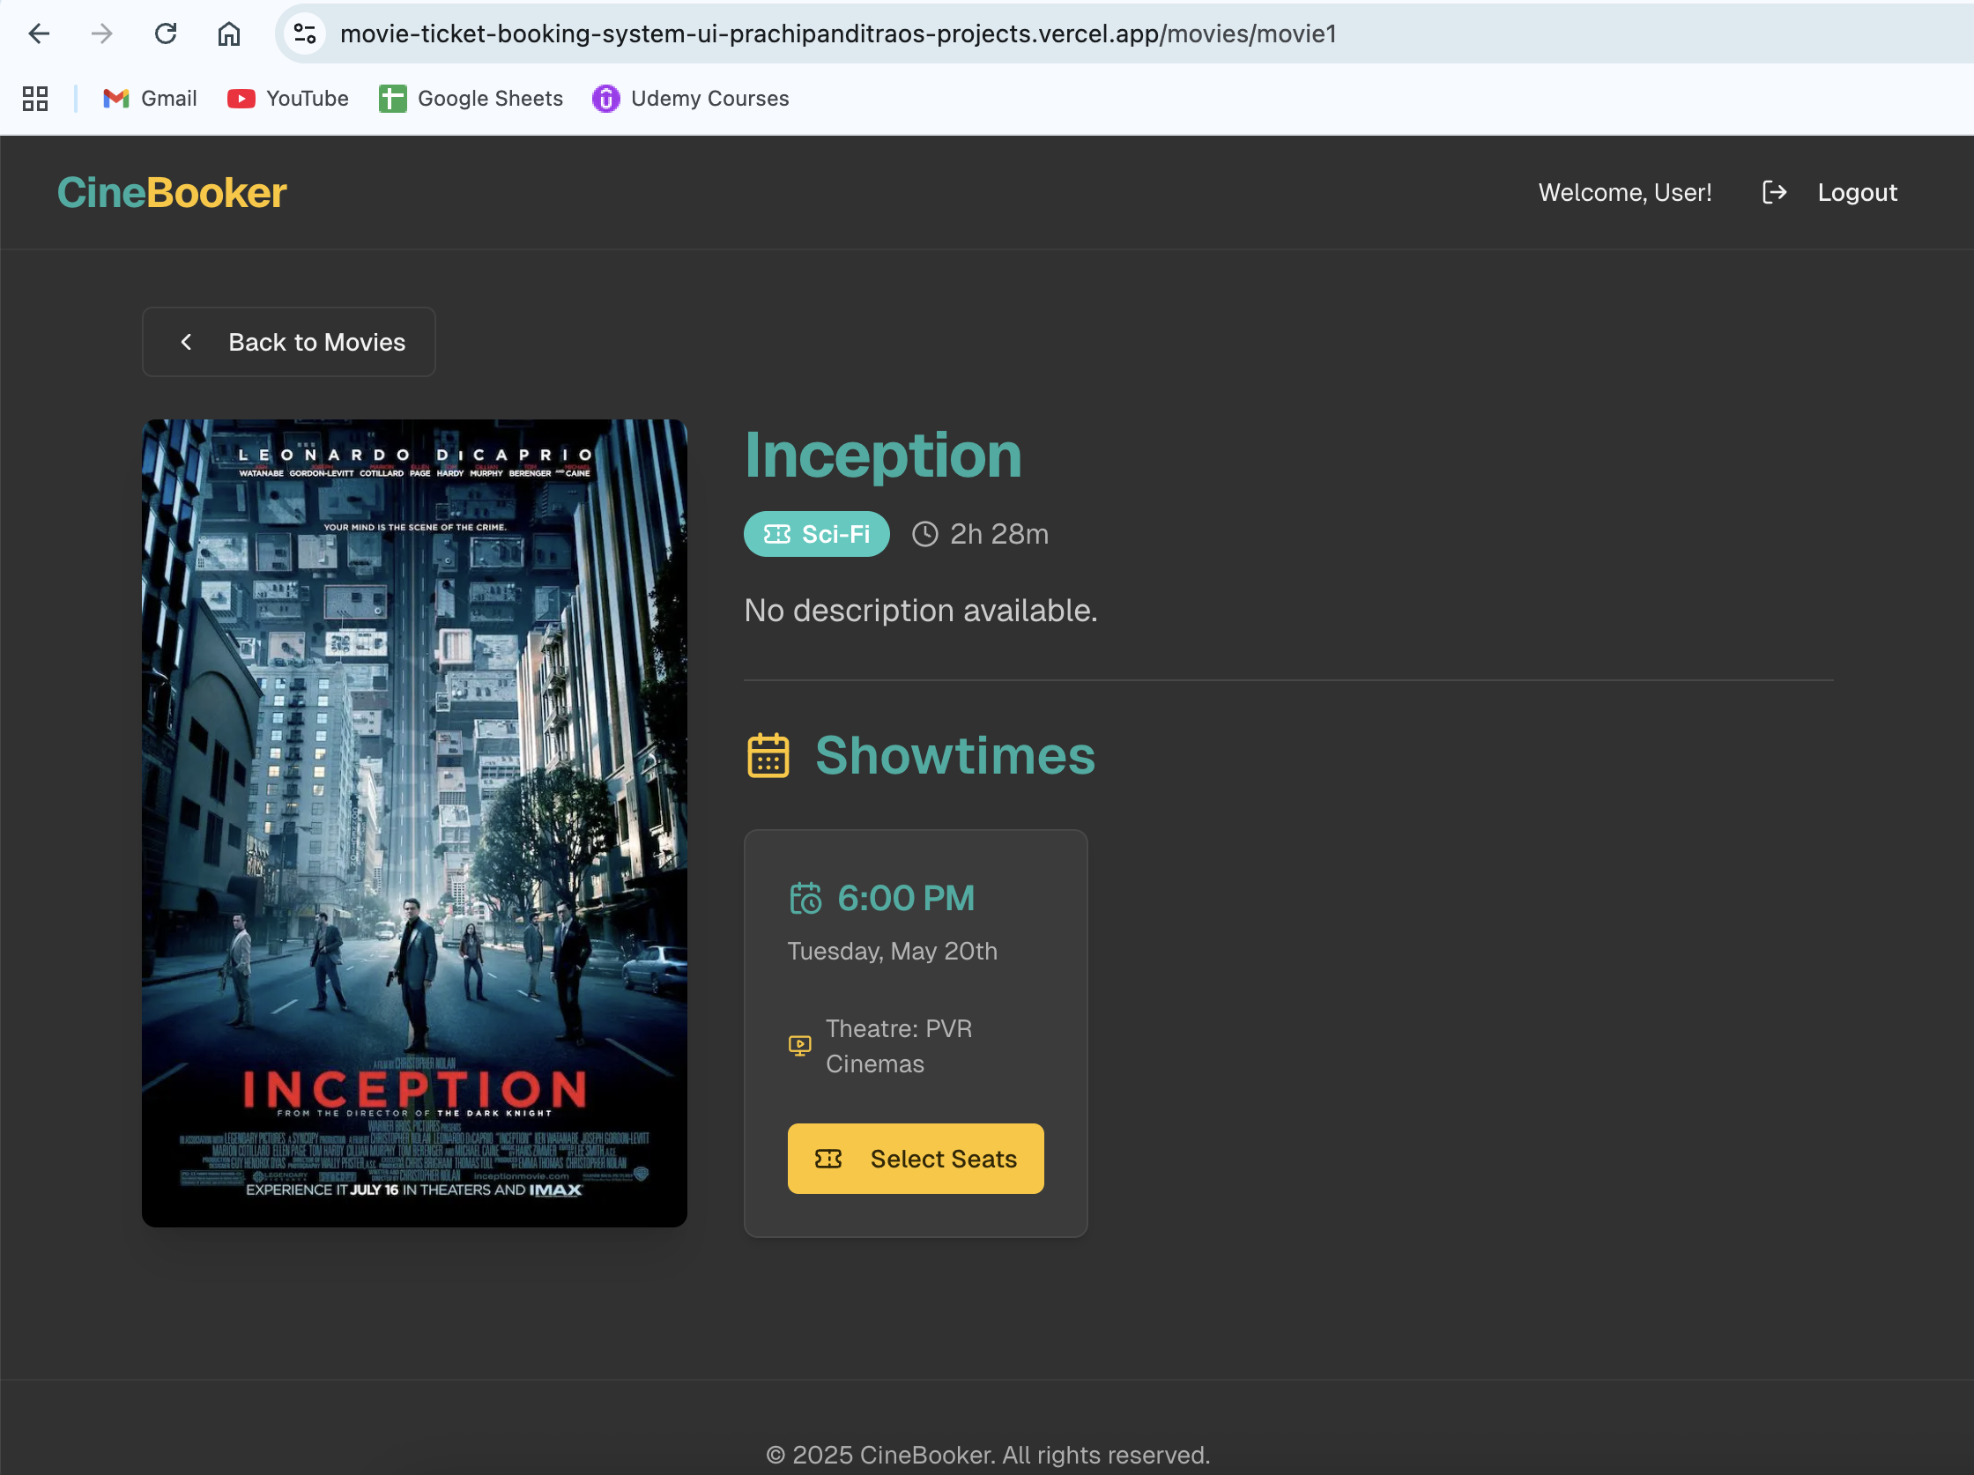The width and height of the screenshot is (1974, 1475).
Task: Open site information icon in address bar
Action: click(305, 33)
